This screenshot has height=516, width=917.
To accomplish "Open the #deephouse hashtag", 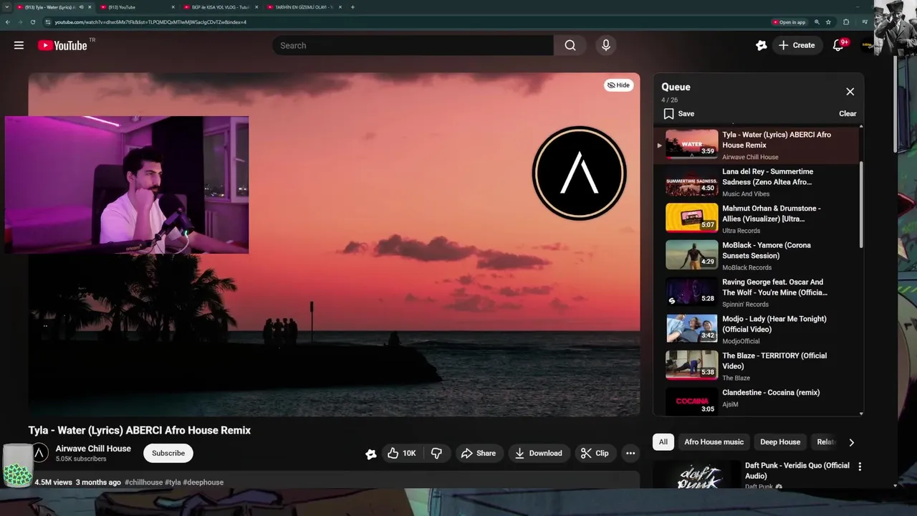I will (x=203, y=482).
